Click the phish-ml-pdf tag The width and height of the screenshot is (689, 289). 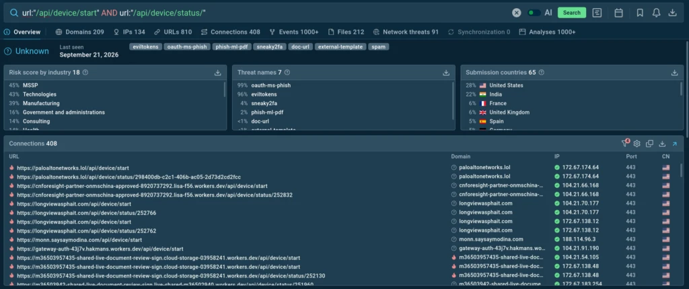pos(231,46)
